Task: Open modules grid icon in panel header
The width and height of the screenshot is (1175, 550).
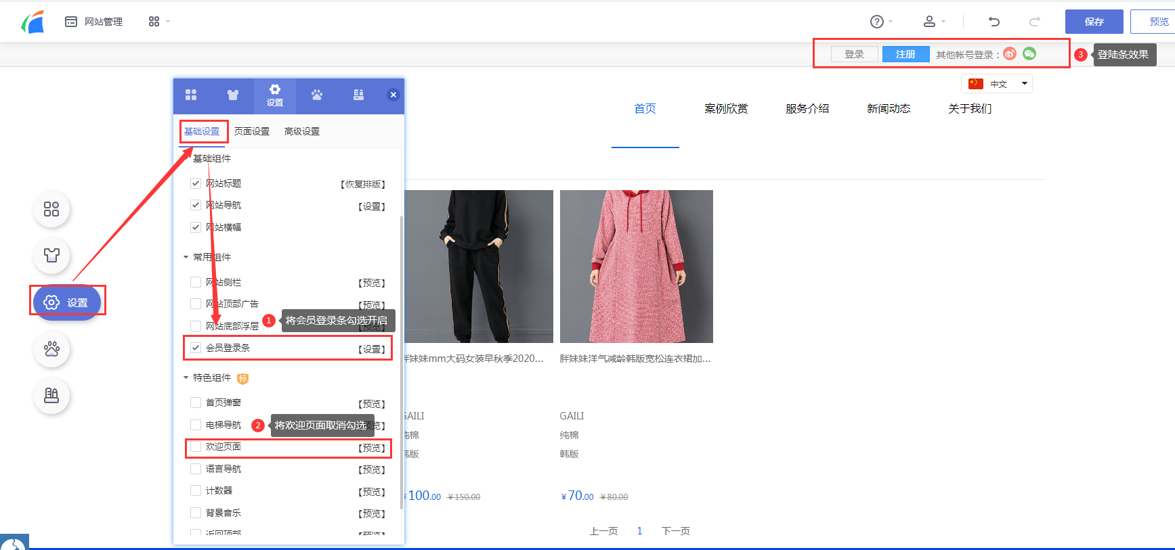Action: pyautogui.click(x=191, y=95)
